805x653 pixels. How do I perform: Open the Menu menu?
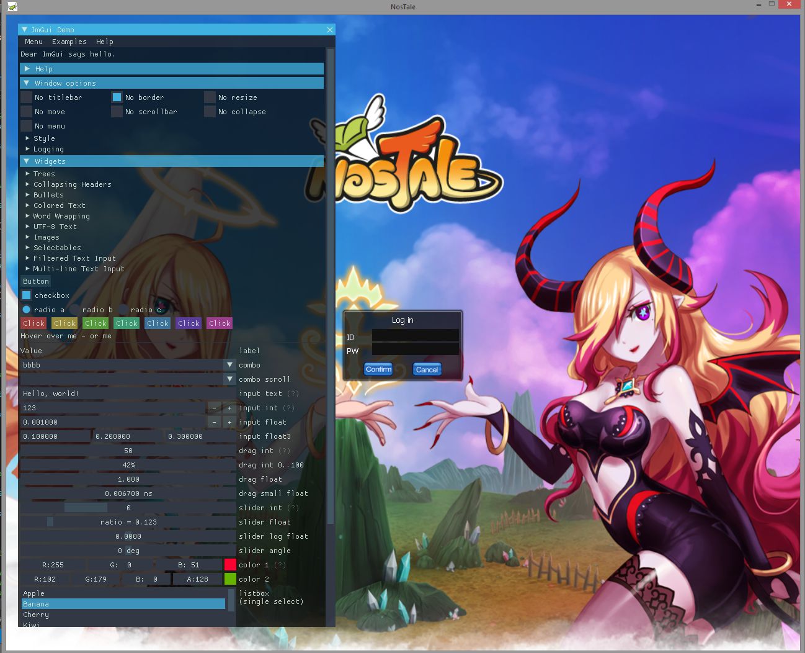(33, 42)
